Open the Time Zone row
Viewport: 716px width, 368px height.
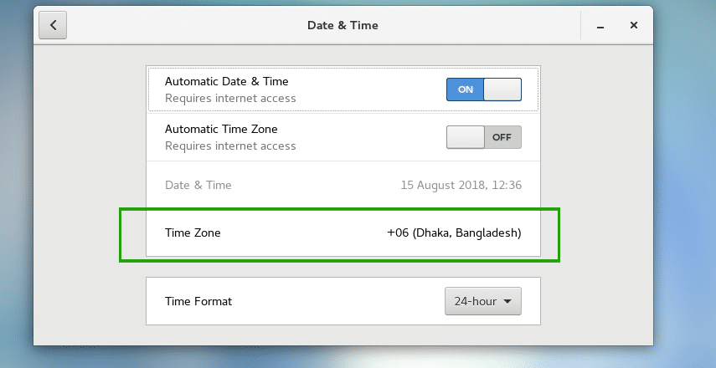343,233
